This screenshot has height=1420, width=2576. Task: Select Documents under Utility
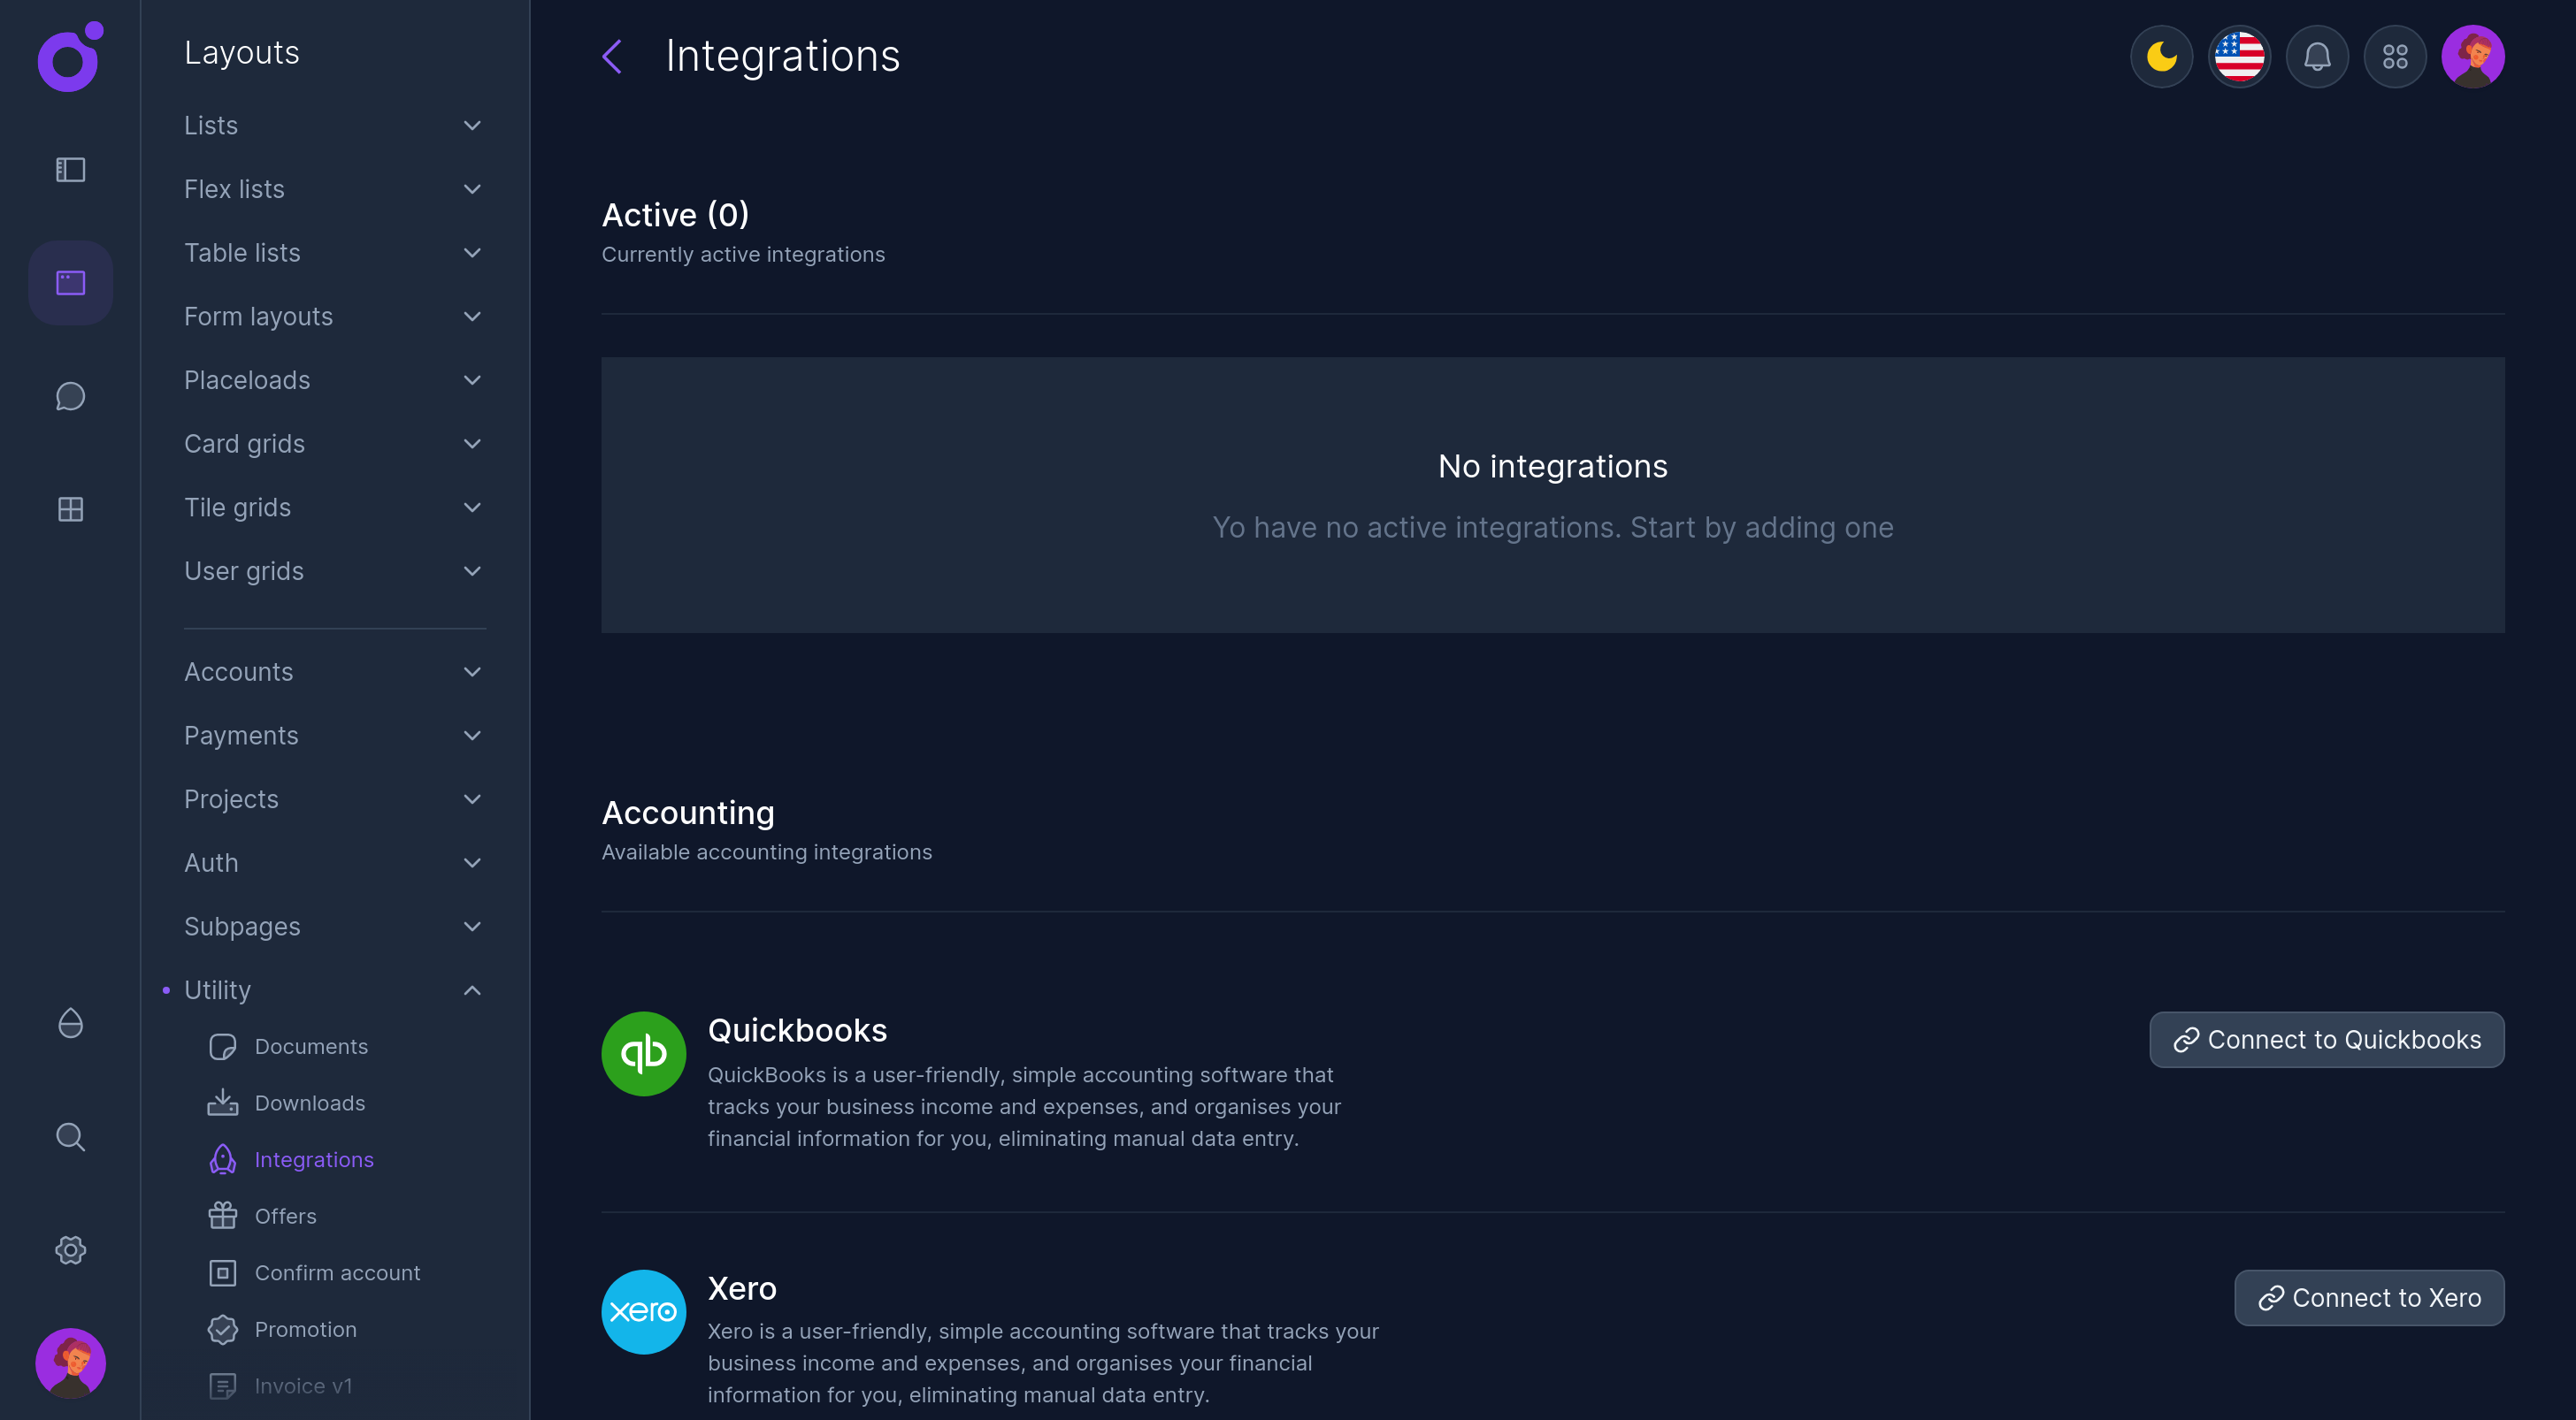(x=311, y=1046)
